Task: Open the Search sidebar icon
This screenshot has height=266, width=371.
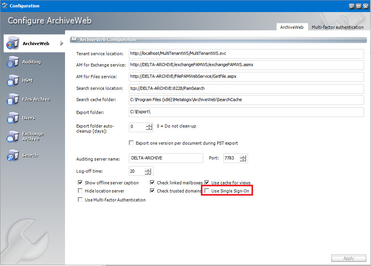Action: click(12, 155)
